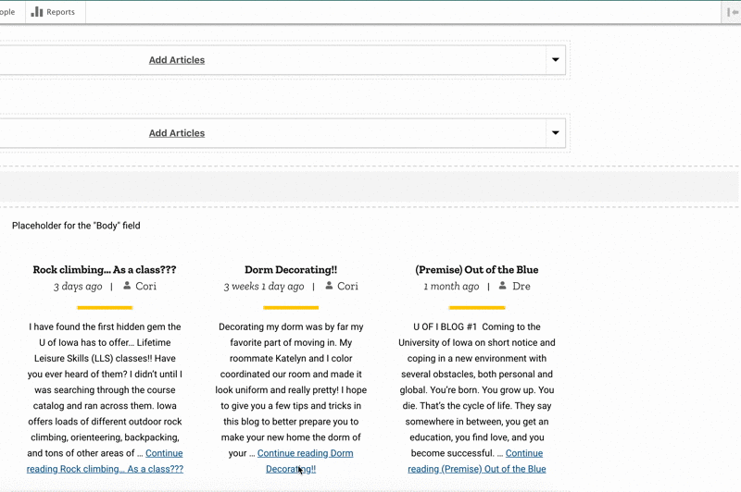Expand the first Add Articles dropdown arrow

pyautogui.click(x=556, y=59)
